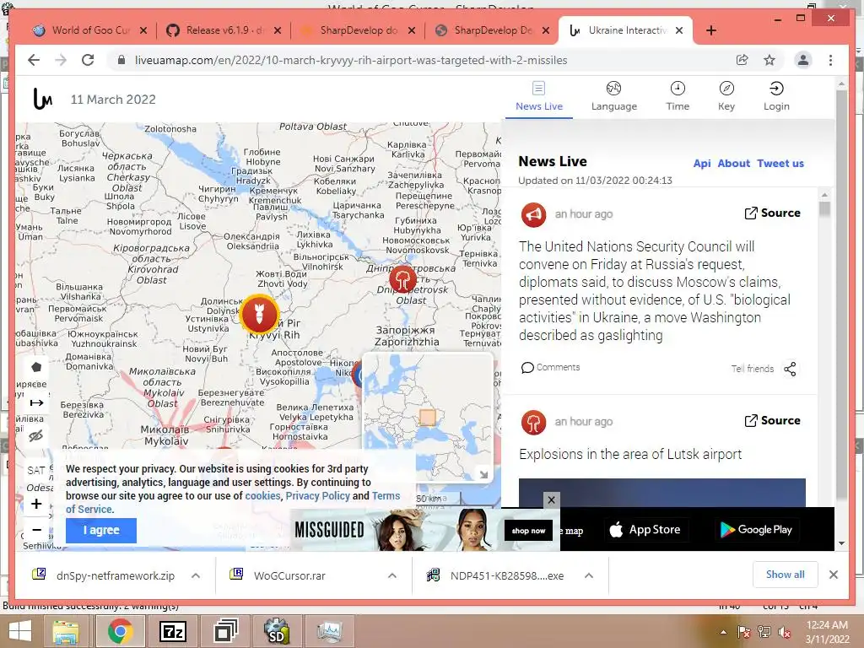The image size is (864, 648).
Task: Show all downloads
Action: click(x=786, y=575)
